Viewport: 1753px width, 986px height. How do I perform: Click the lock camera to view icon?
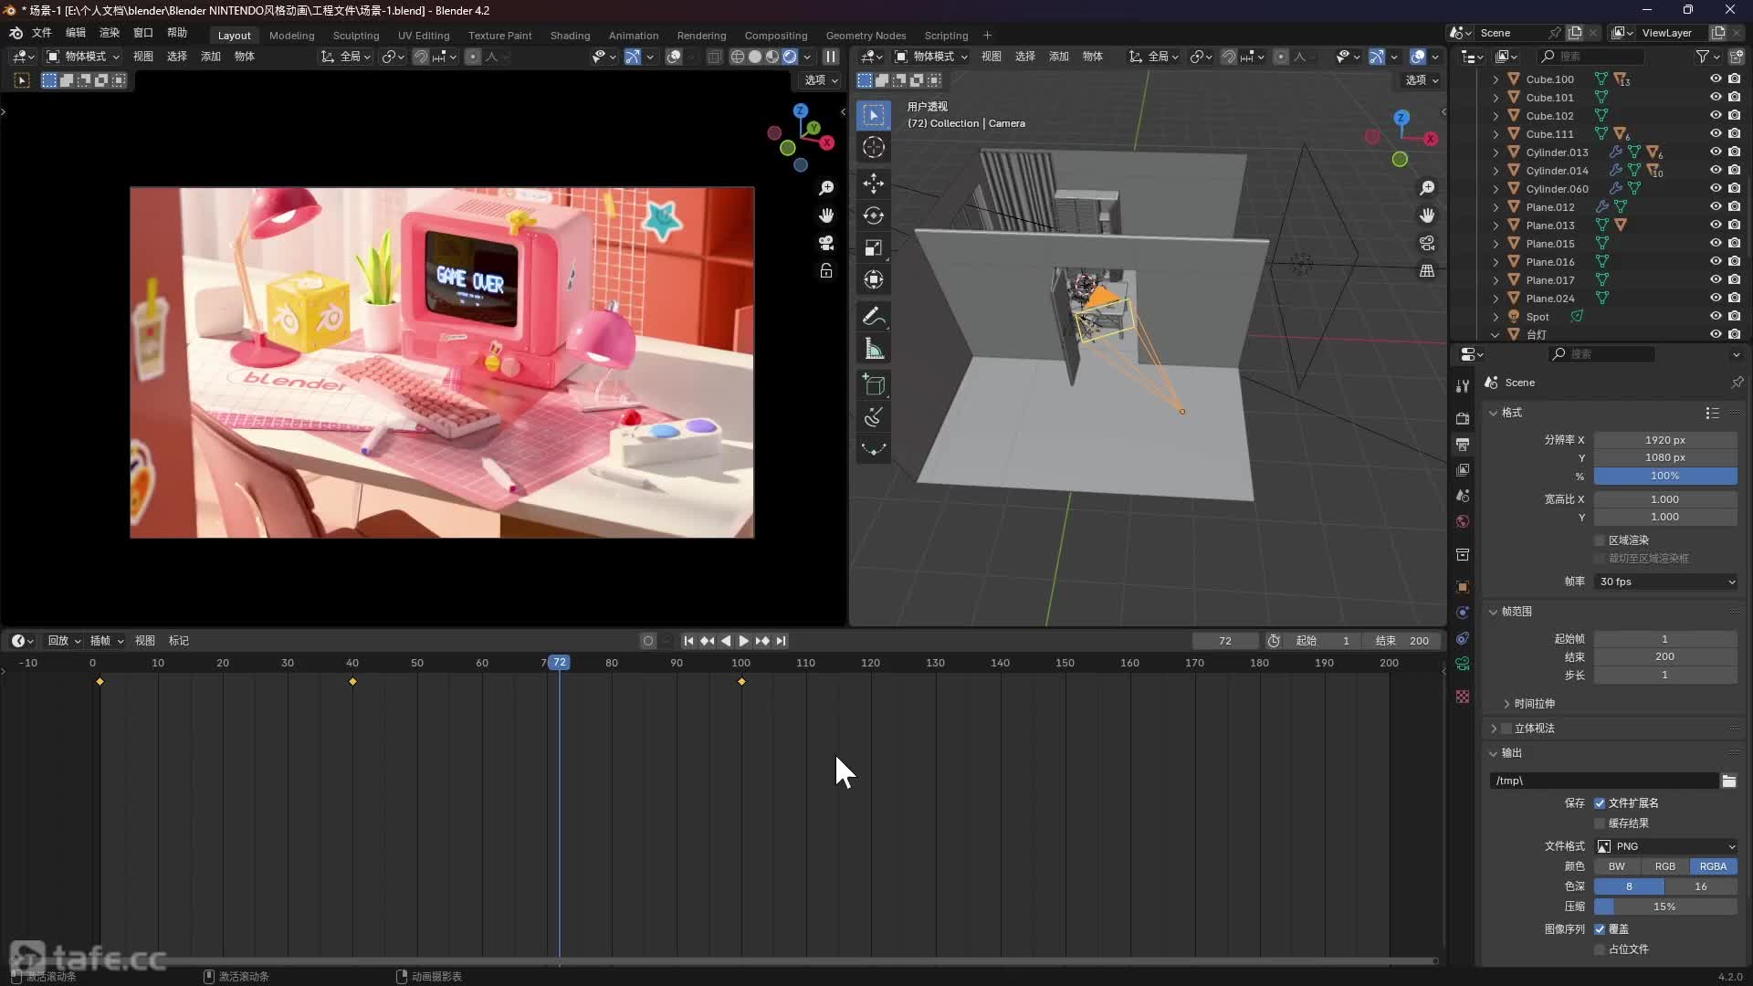coord(826,271)
